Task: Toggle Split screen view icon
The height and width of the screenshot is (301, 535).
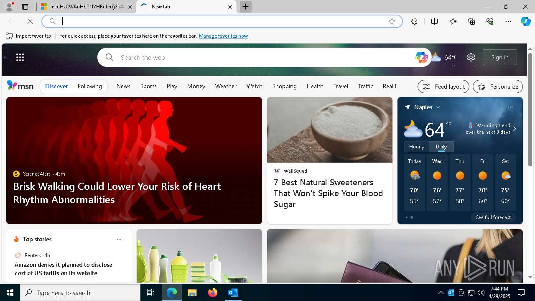Action: tap(434, 21)
